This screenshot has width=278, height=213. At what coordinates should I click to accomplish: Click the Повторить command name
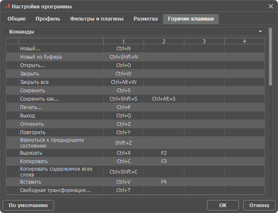(x=61, y=132)
